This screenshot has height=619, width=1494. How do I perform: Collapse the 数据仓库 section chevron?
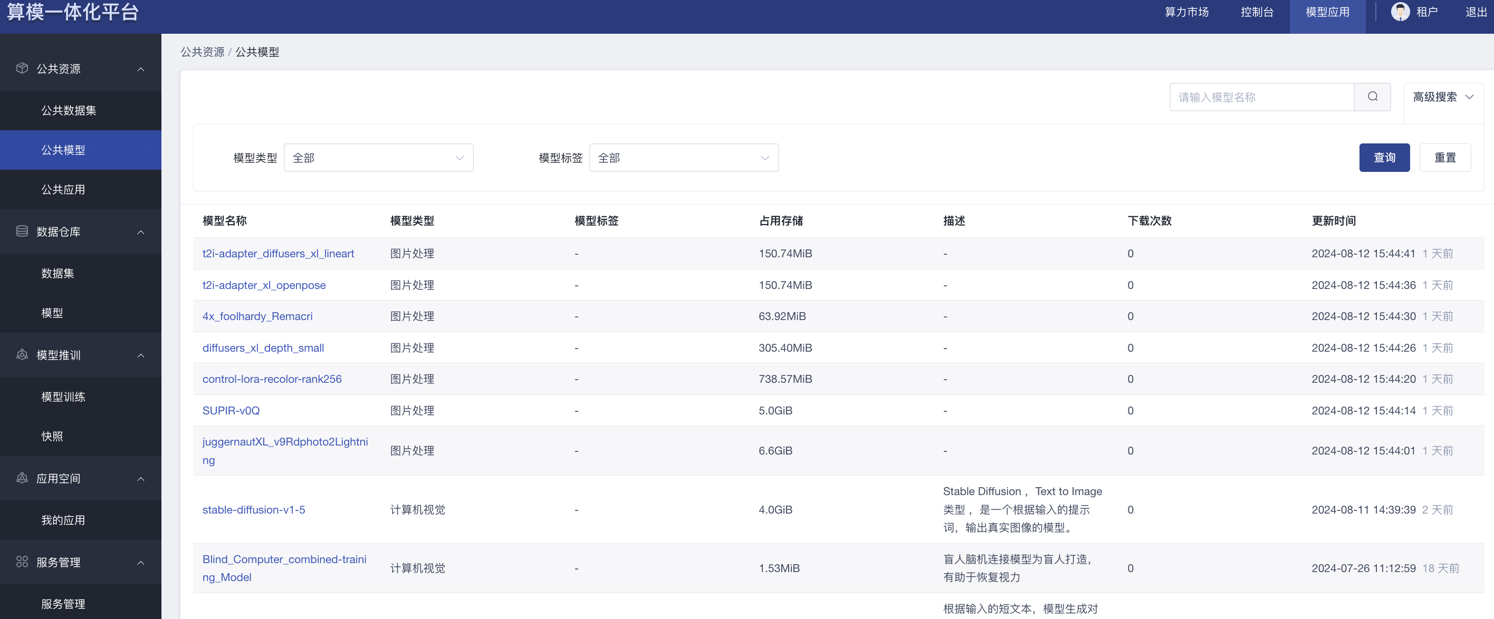140,232
